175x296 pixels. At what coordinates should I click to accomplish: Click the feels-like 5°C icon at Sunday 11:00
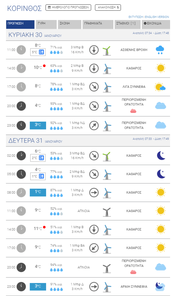[x=41, y=52]
